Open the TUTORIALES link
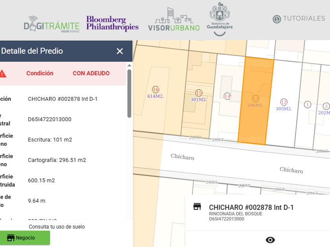The height and width of the screenshot is (247, 330). (304, 18)
